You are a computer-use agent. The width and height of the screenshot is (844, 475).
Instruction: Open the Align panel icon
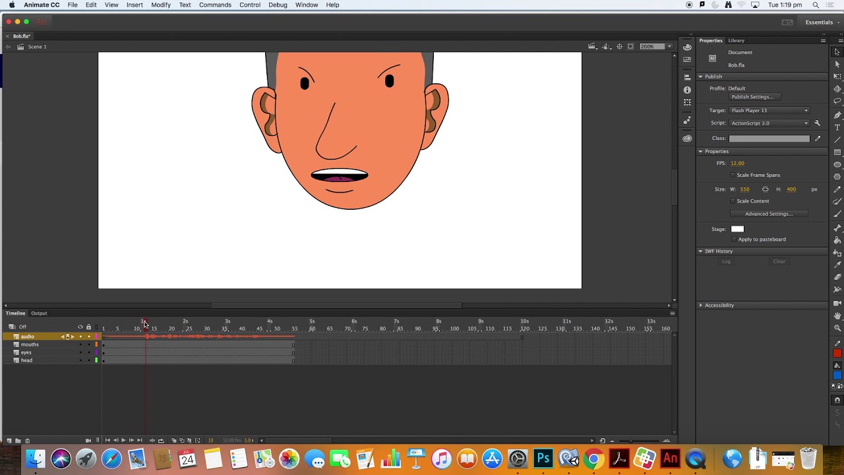(687, 77)
